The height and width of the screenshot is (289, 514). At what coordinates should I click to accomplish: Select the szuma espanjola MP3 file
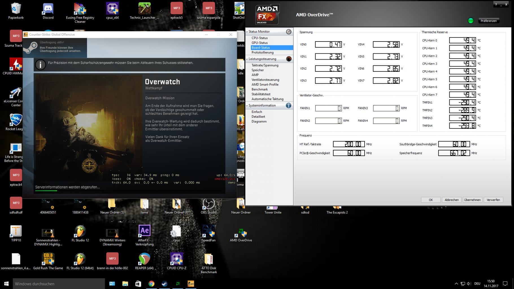[209, 11]
